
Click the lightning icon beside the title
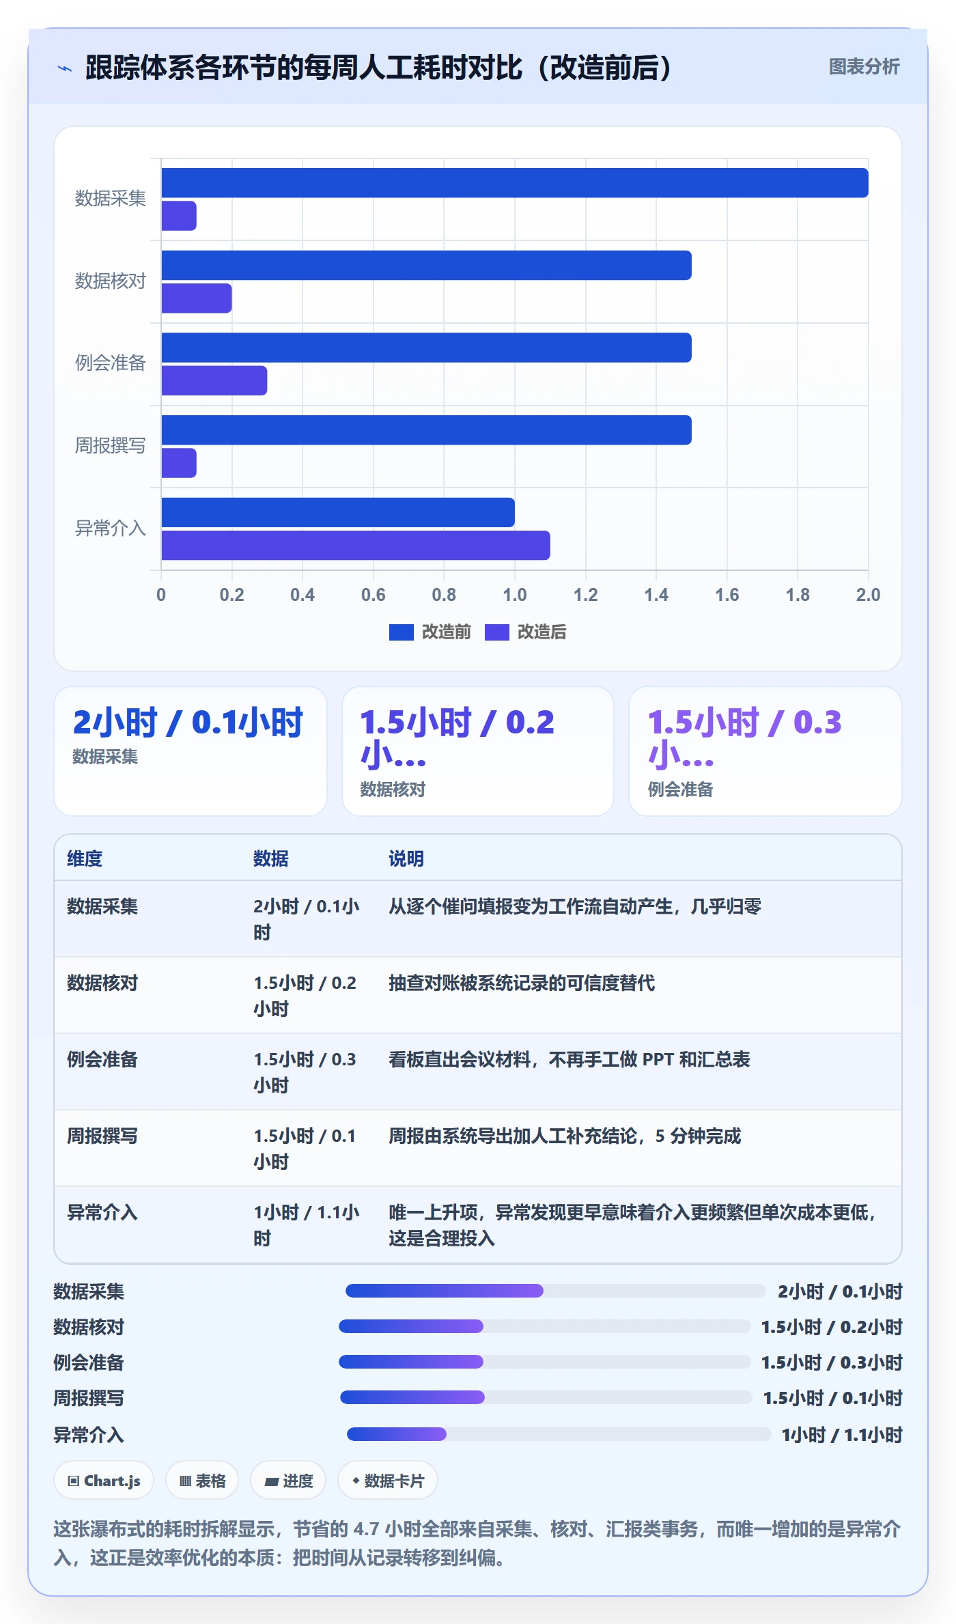65,68
